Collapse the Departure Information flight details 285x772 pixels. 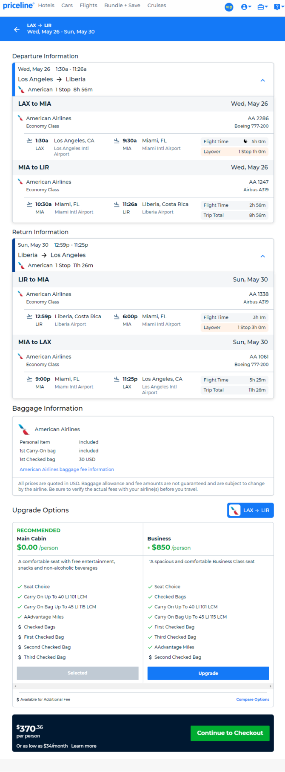[262, 80]
